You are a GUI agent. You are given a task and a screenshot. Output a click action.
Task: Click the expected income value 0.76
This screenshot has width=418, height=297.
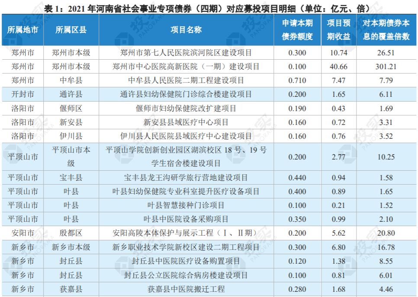tap(338, 136)
